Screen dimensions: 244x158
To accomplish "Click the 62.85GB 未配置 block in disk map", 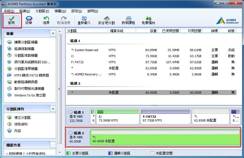I will 210,117.
